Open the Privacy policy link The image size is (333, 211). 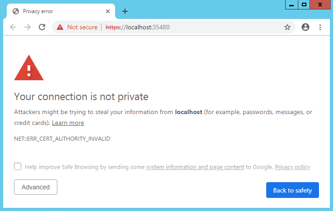click(x=292, y=167)
